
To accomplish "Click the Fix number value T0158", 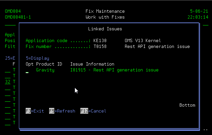I will (100, 47).
